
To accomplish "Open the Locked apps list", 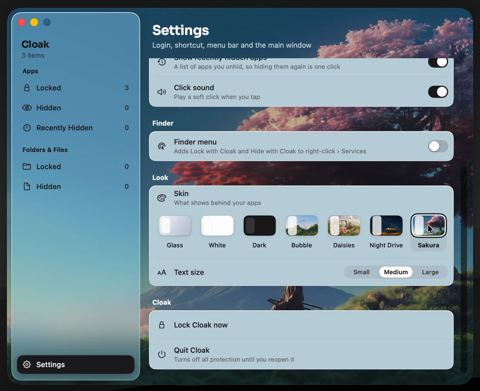I will click(76, 88).
